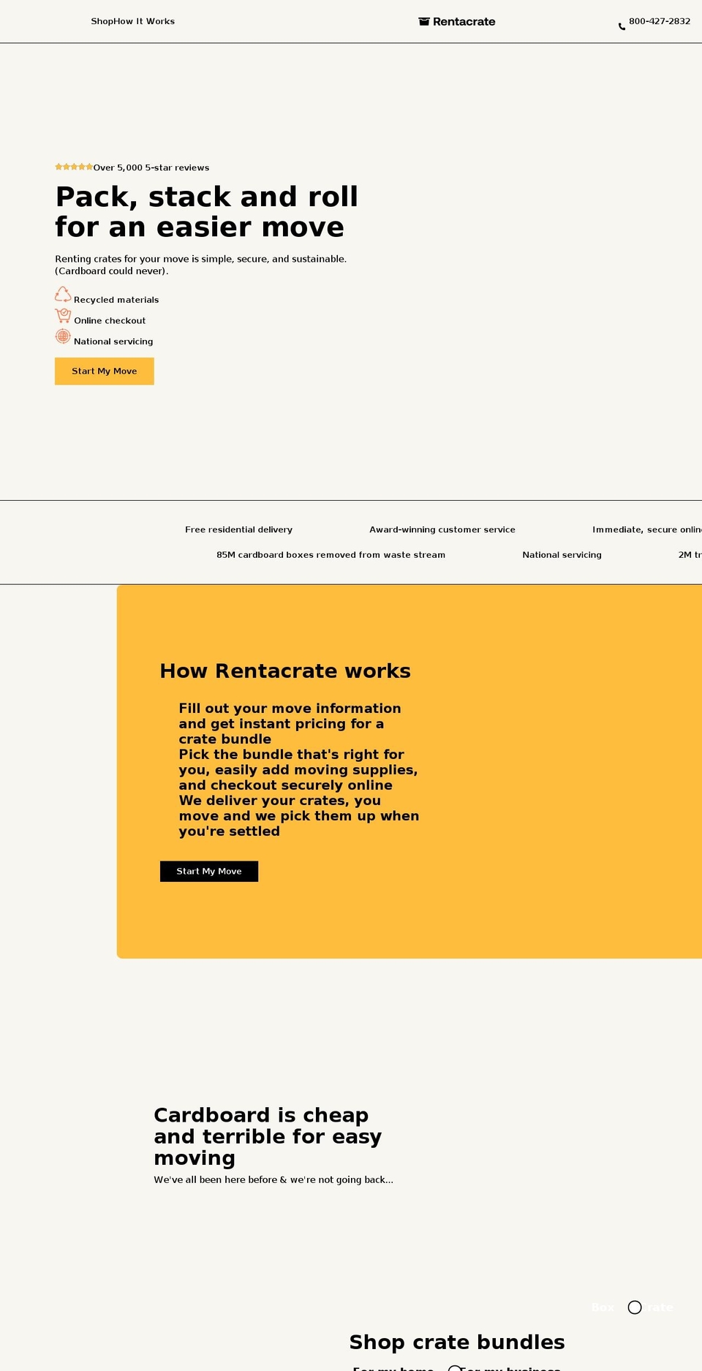The height and width of the screenshot is (1371, 702).
Task: Click the online checkout cart icon
Action: point(63,316)
